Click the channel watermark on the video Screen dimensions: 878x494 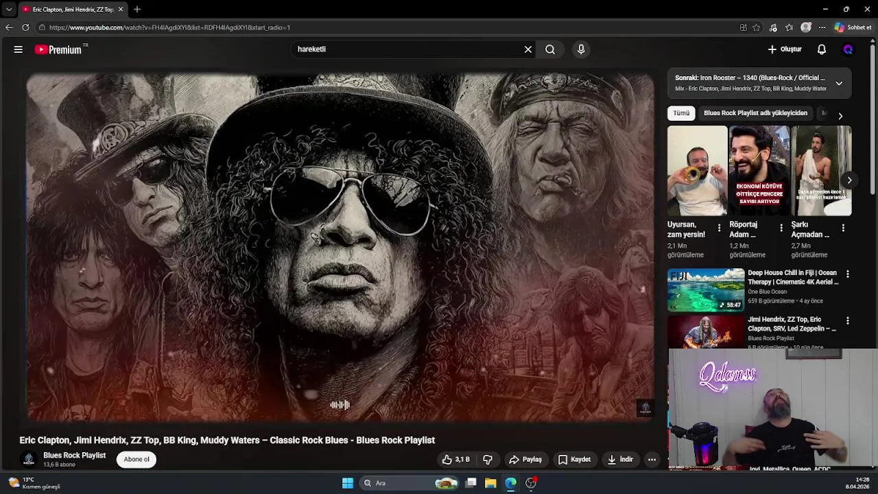[645, 409]
